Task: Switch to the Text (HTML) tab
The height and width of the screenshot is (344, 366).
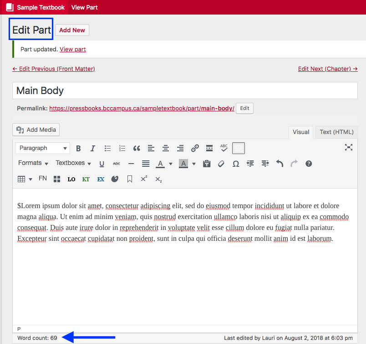Action: (x=336, y=132)
